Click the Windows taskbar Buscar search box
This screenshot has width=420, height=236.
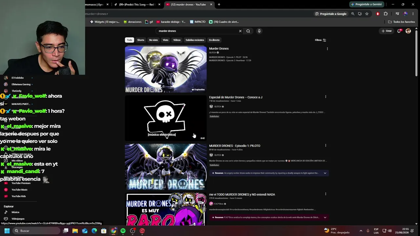point(36,231)
